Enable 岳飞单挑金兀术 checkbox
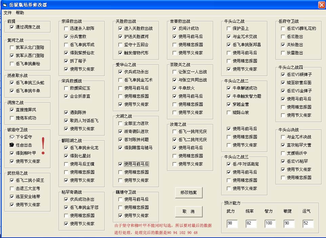The image size is (326, 238). pyautogui.click(x=120, y=80)
